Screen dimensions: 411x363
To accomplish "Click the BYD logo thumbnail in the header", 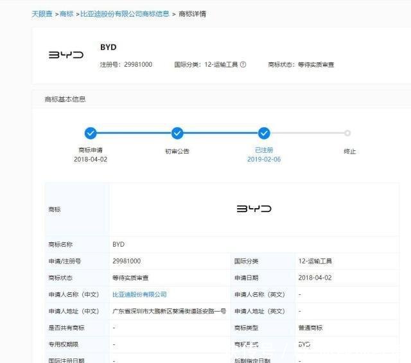I will (66, 55).
